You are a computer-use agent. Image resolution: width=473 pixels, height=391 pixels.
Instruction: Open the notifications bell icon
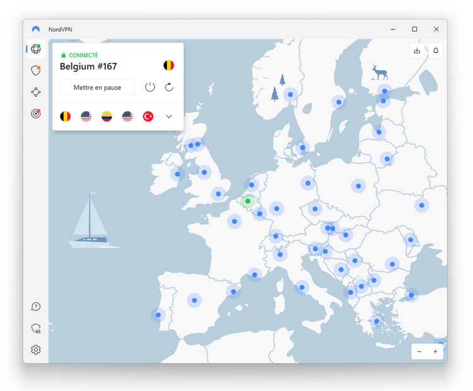coord(436,50)
